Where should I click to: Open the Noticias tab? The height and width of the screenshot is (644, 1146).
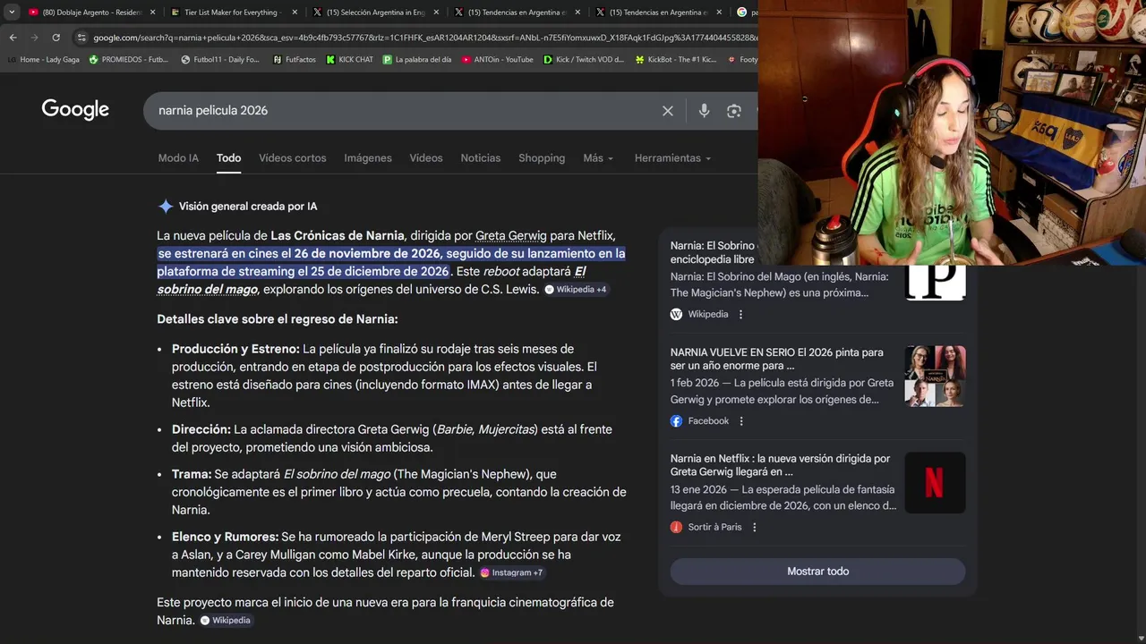point(481,158)
